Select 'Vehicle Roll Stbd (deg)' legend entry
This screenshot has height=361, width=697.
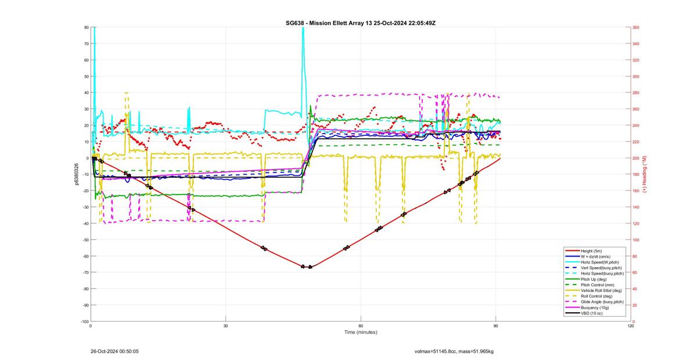click(602, 290)
